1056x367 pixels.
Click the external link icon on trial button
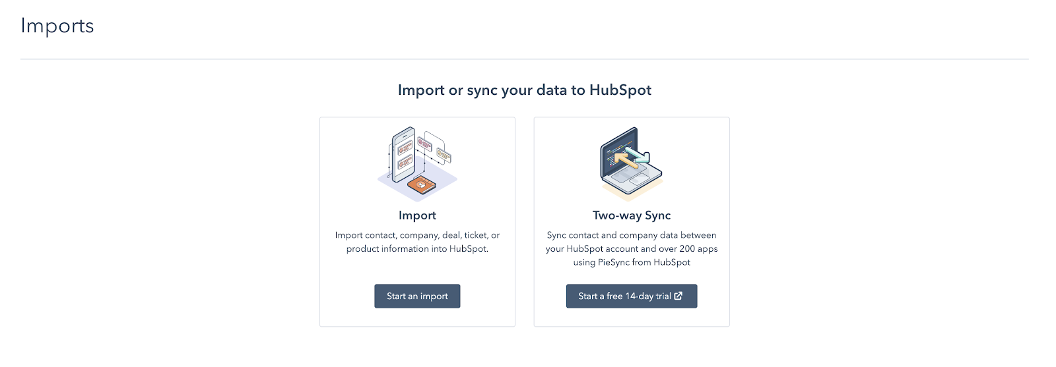(x=678, y=296)
